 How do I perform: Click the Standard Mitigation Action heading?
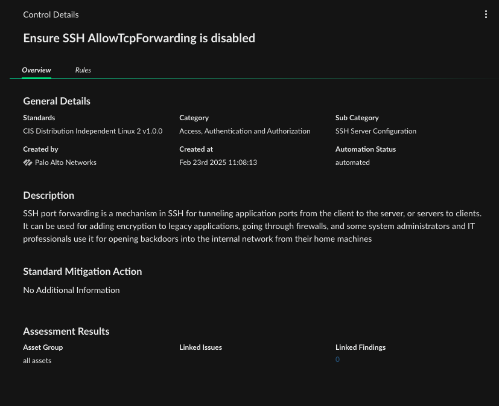pos(83,271)
